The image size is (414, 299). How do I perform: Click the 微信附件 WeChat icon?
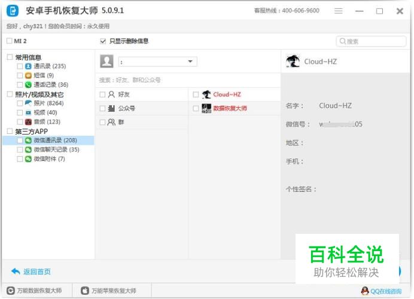tap(28, 159)
